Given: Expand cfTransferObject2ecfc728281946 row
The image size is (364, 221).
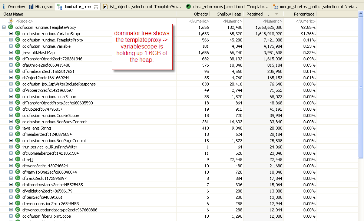Looking at the screenshot, I should click(11, 58).
